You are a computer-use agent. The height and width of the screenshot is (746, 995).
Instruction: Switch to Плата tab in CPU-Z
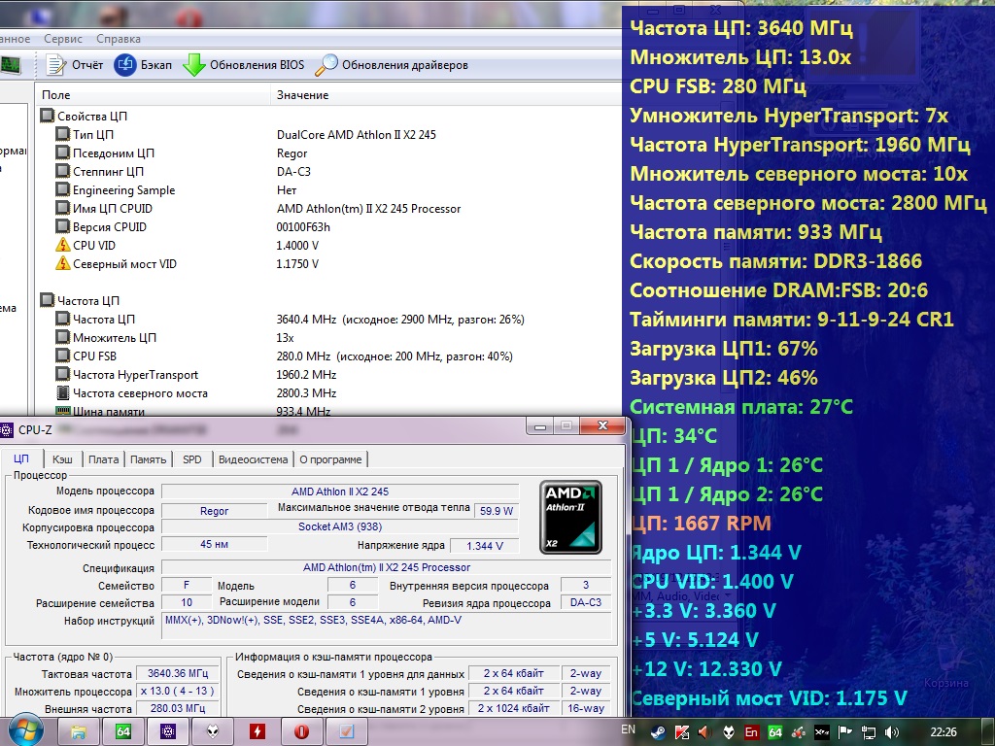pyautogui.click(x=103, y=459)
